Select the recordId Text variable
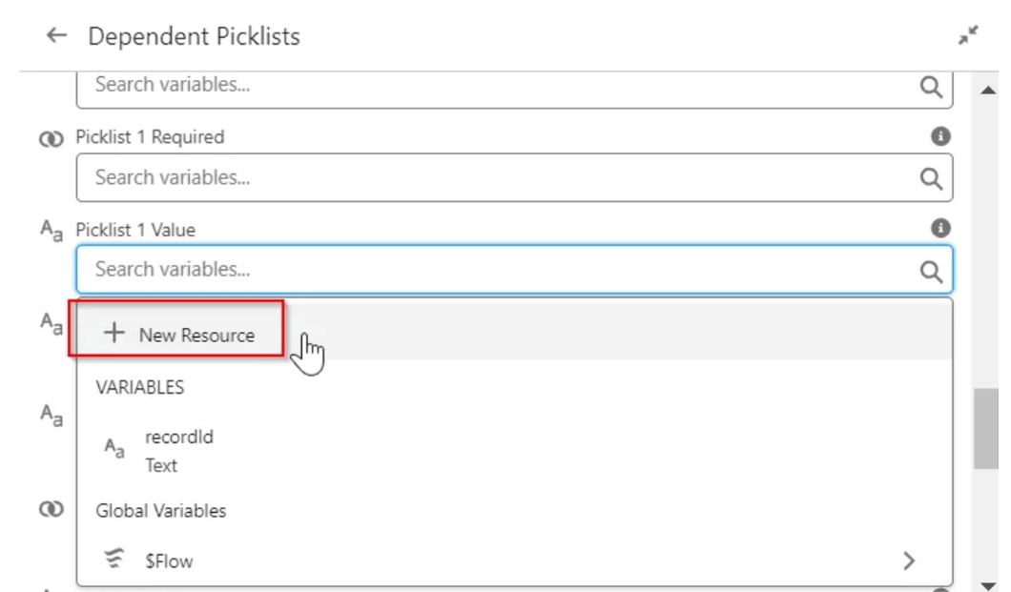The image size is (1011, 592). (x=179, y=451)
